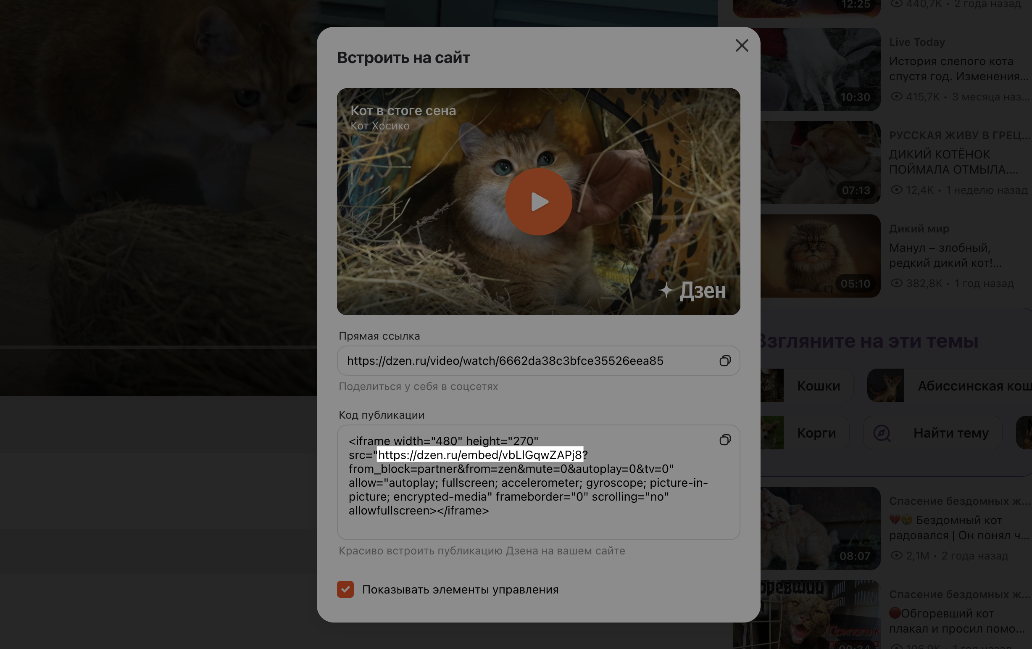1032x649 pixels.
Task: Click the Абиссинская кошка topic thumbnail image
Action: [886, 386]
